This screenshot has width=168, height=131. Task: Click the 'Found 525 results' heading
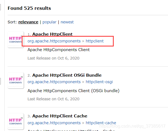pos(29,8)
